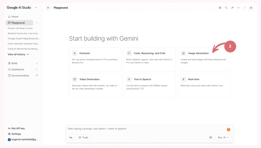This screenshot has height=148, width=261.
Task: Open Documentation external link arrow
Action: click(x=37, y=76)
